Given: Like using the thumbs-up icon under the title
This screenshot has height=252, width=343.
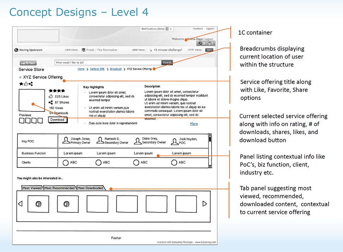Looking at the screenshot, I should coord(26,84).
